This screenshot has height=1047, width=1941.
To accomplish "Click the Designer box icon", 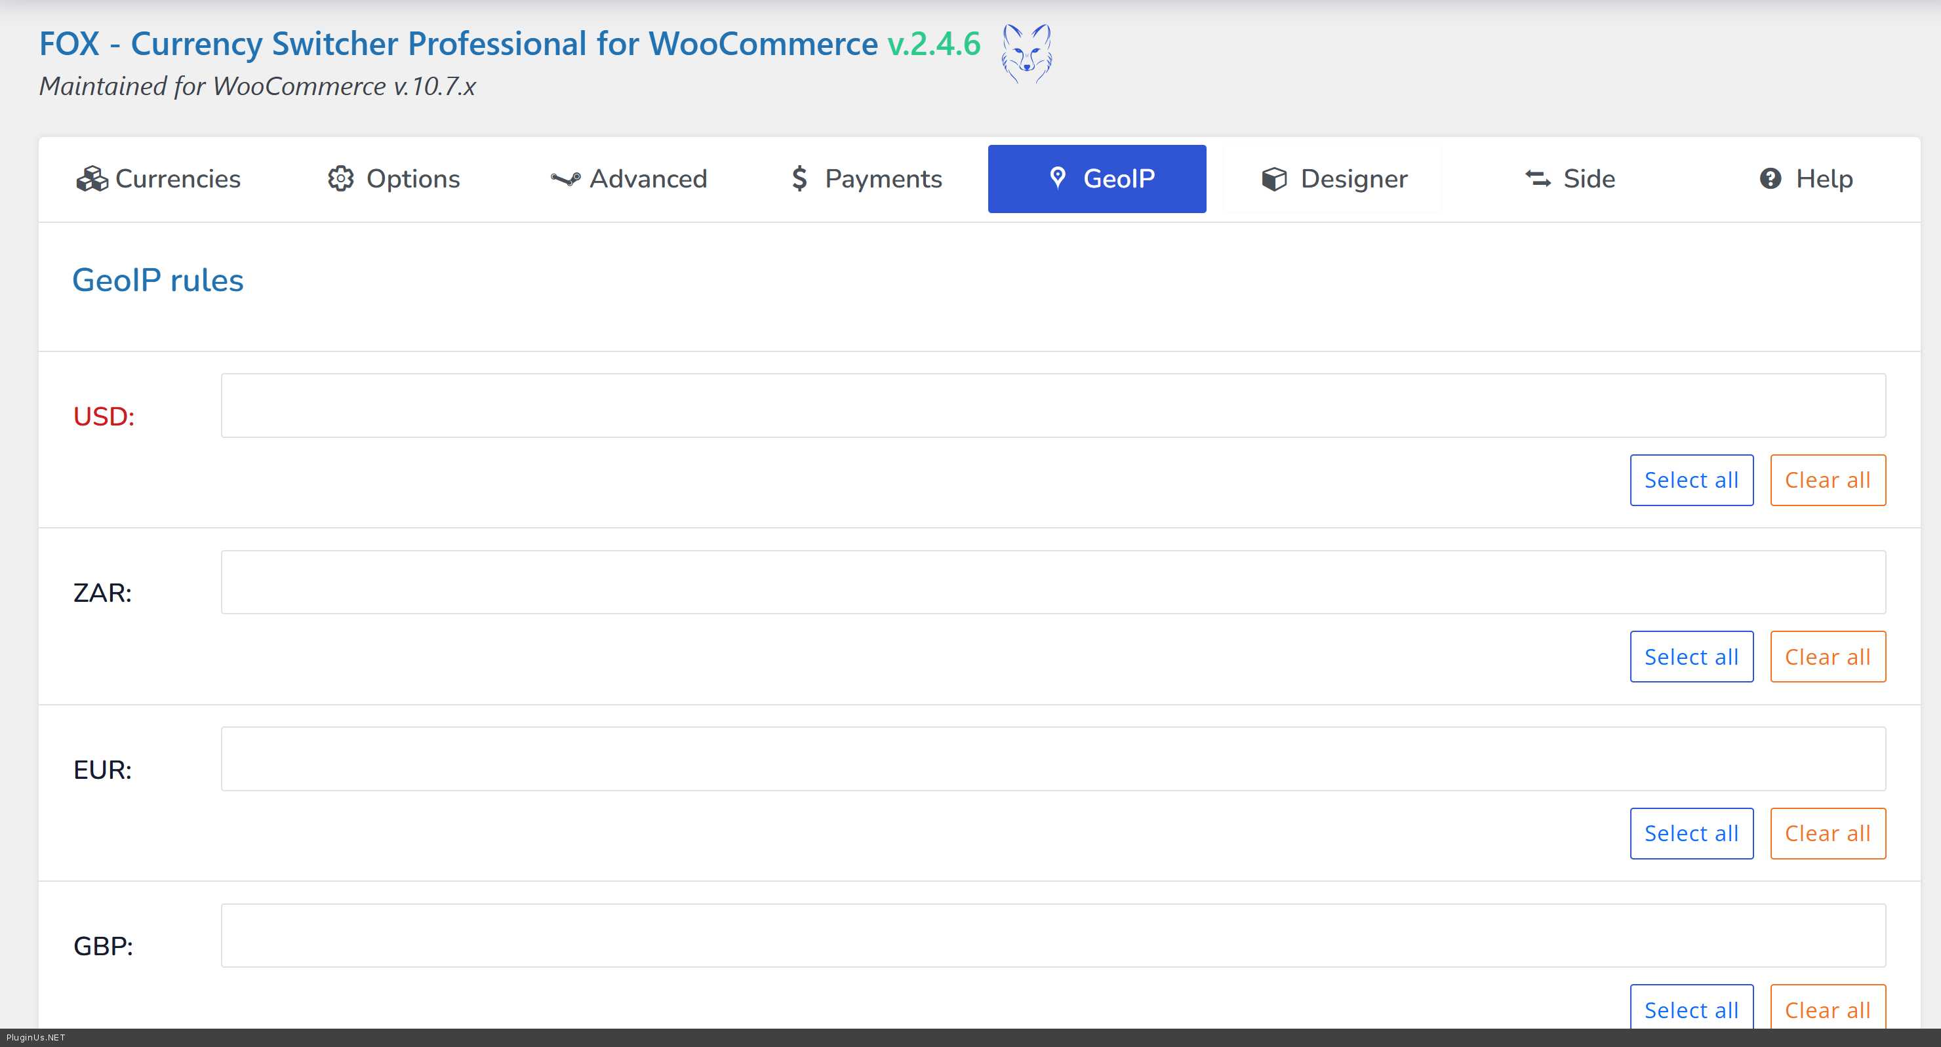I will (x=1274, y=179).
